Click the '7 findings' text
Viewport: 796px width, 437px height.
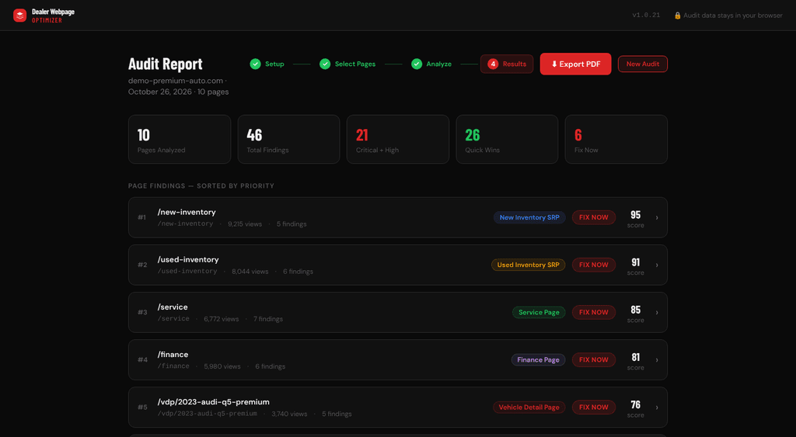268,319
